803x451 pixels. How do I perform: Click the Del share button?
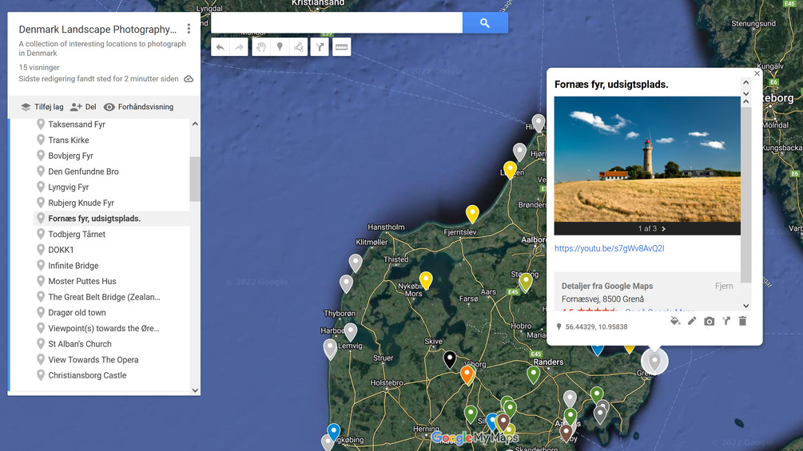83,107
